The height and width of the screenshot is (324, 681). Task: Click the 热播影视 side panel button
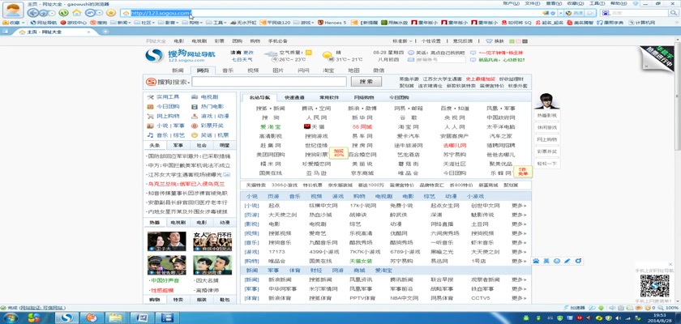(546, 115)
